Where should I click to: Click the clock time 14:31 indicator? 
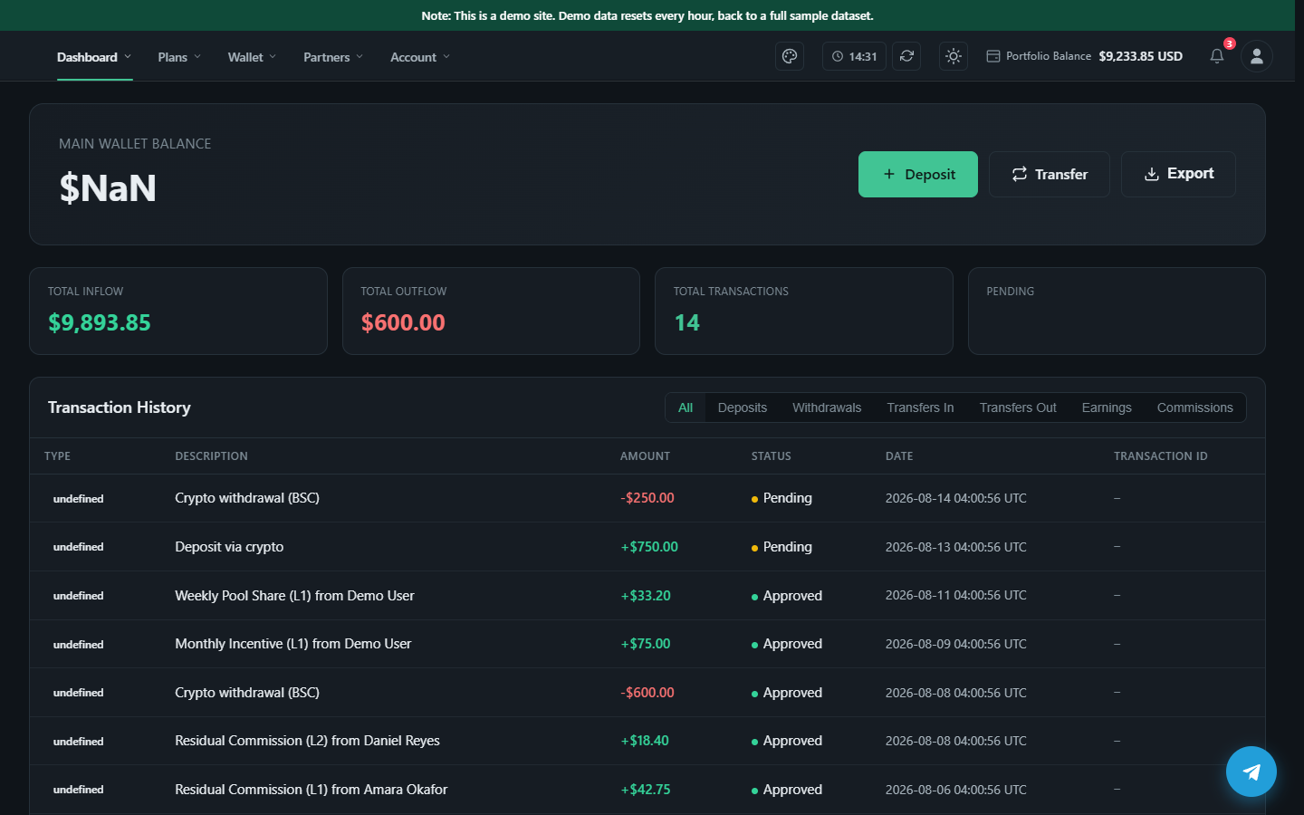click(x=854, y=56)
